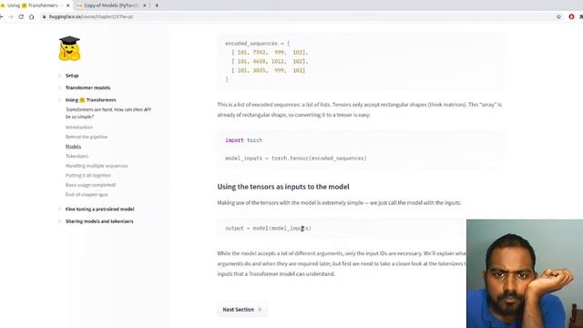Open a new browser tab
Viewport: 583px width, 328px height.
[x=157, y=5]
